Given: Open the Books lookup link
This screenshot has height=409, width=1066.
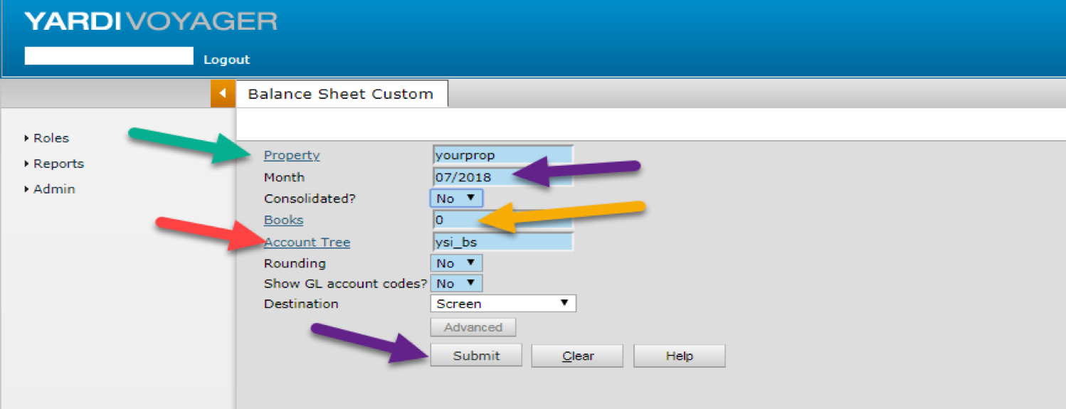Looking at the screenshot, I should click(283, 220).
